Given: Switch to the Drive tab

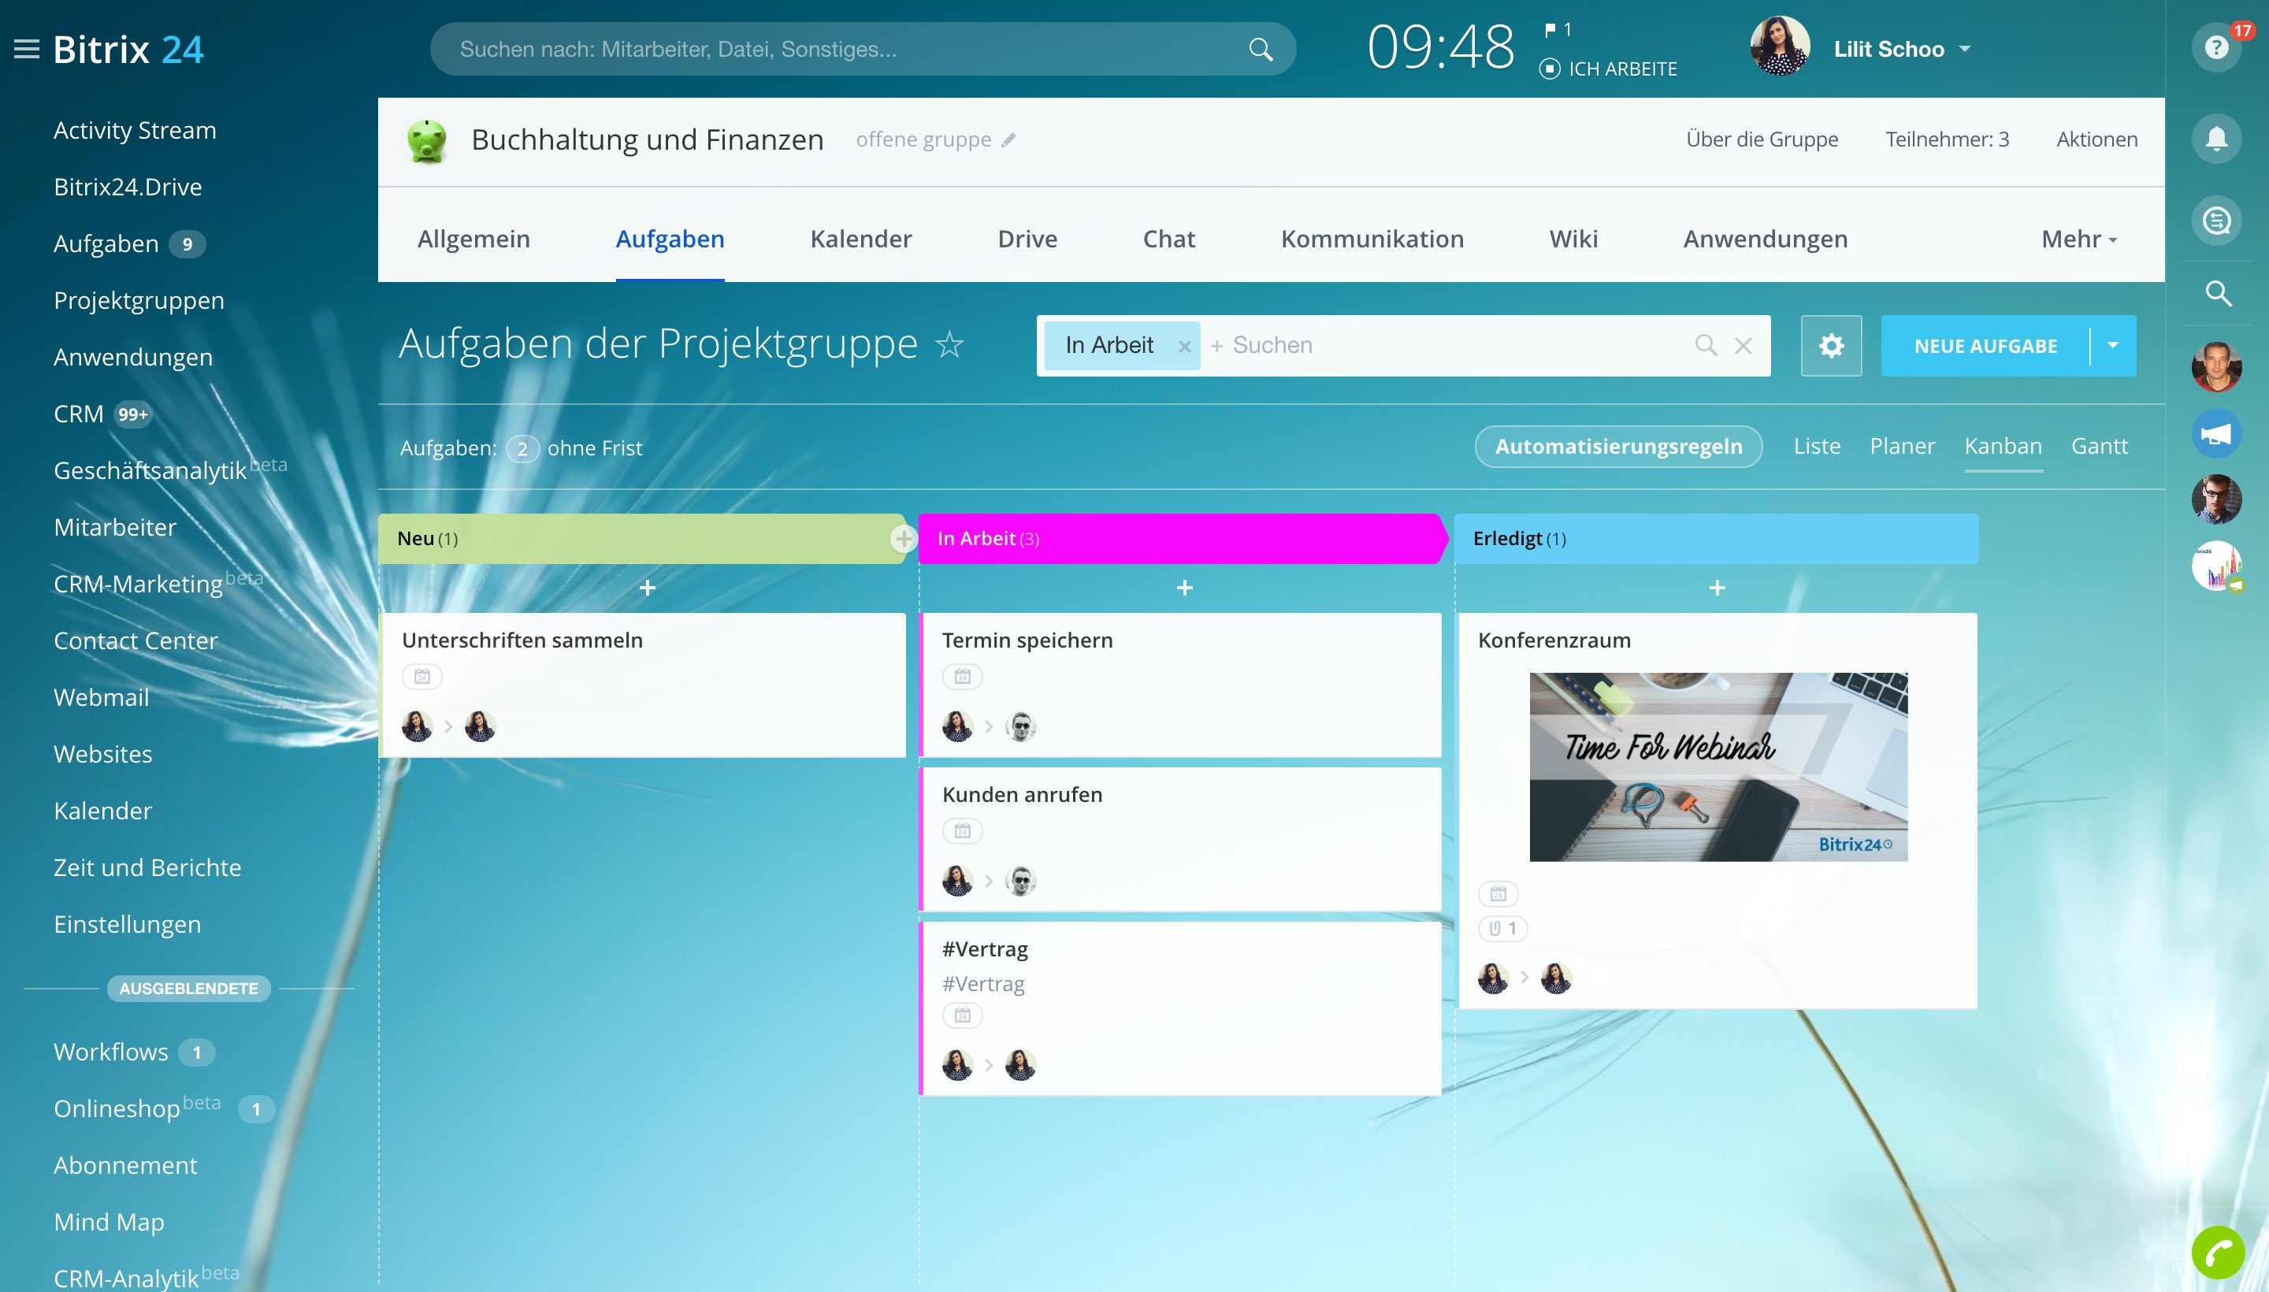Looking at the screenshot, I should (x=1027, y=239).
